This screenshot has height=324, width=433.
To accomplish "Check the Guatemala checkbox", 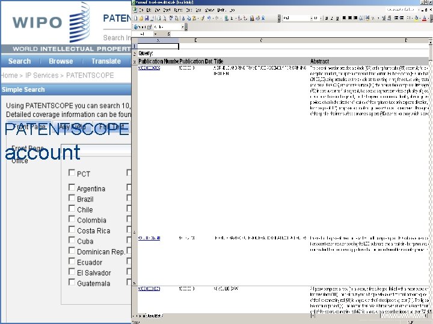I will (x=72, y=282).
